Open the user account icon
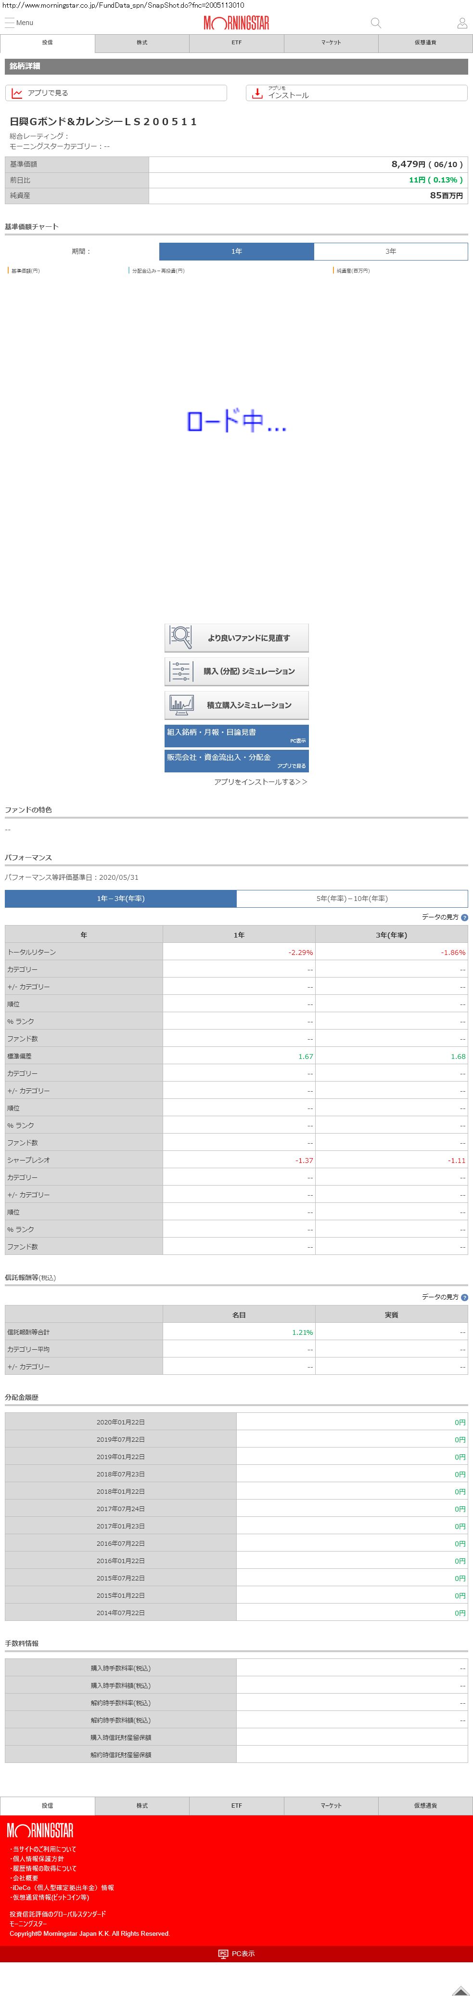This screenshot has height=1996, width=473. [462, 23]
